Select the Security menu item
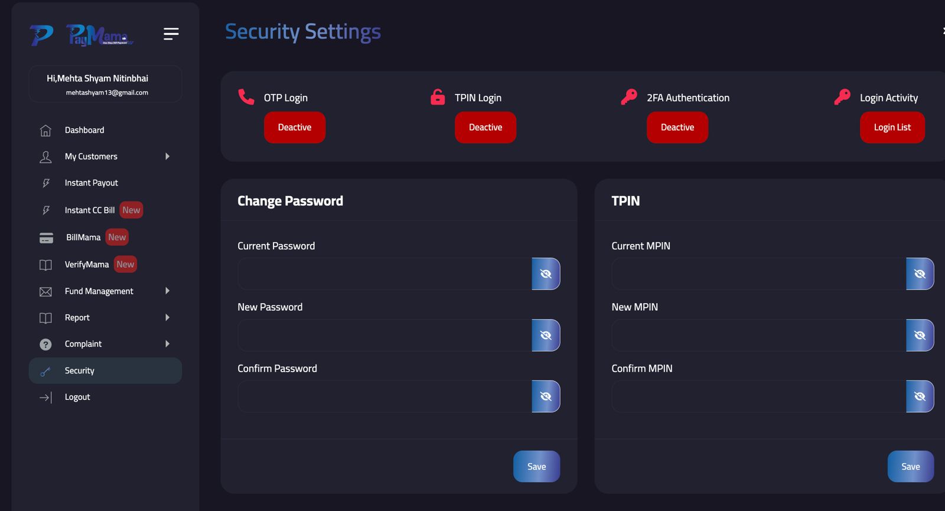This screenshot has width=945, height=511. pos(105,370)
